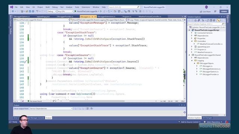Click the Start Without Debugging icon

(x=101, y=11)
